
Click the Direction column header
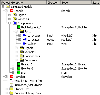54,3
